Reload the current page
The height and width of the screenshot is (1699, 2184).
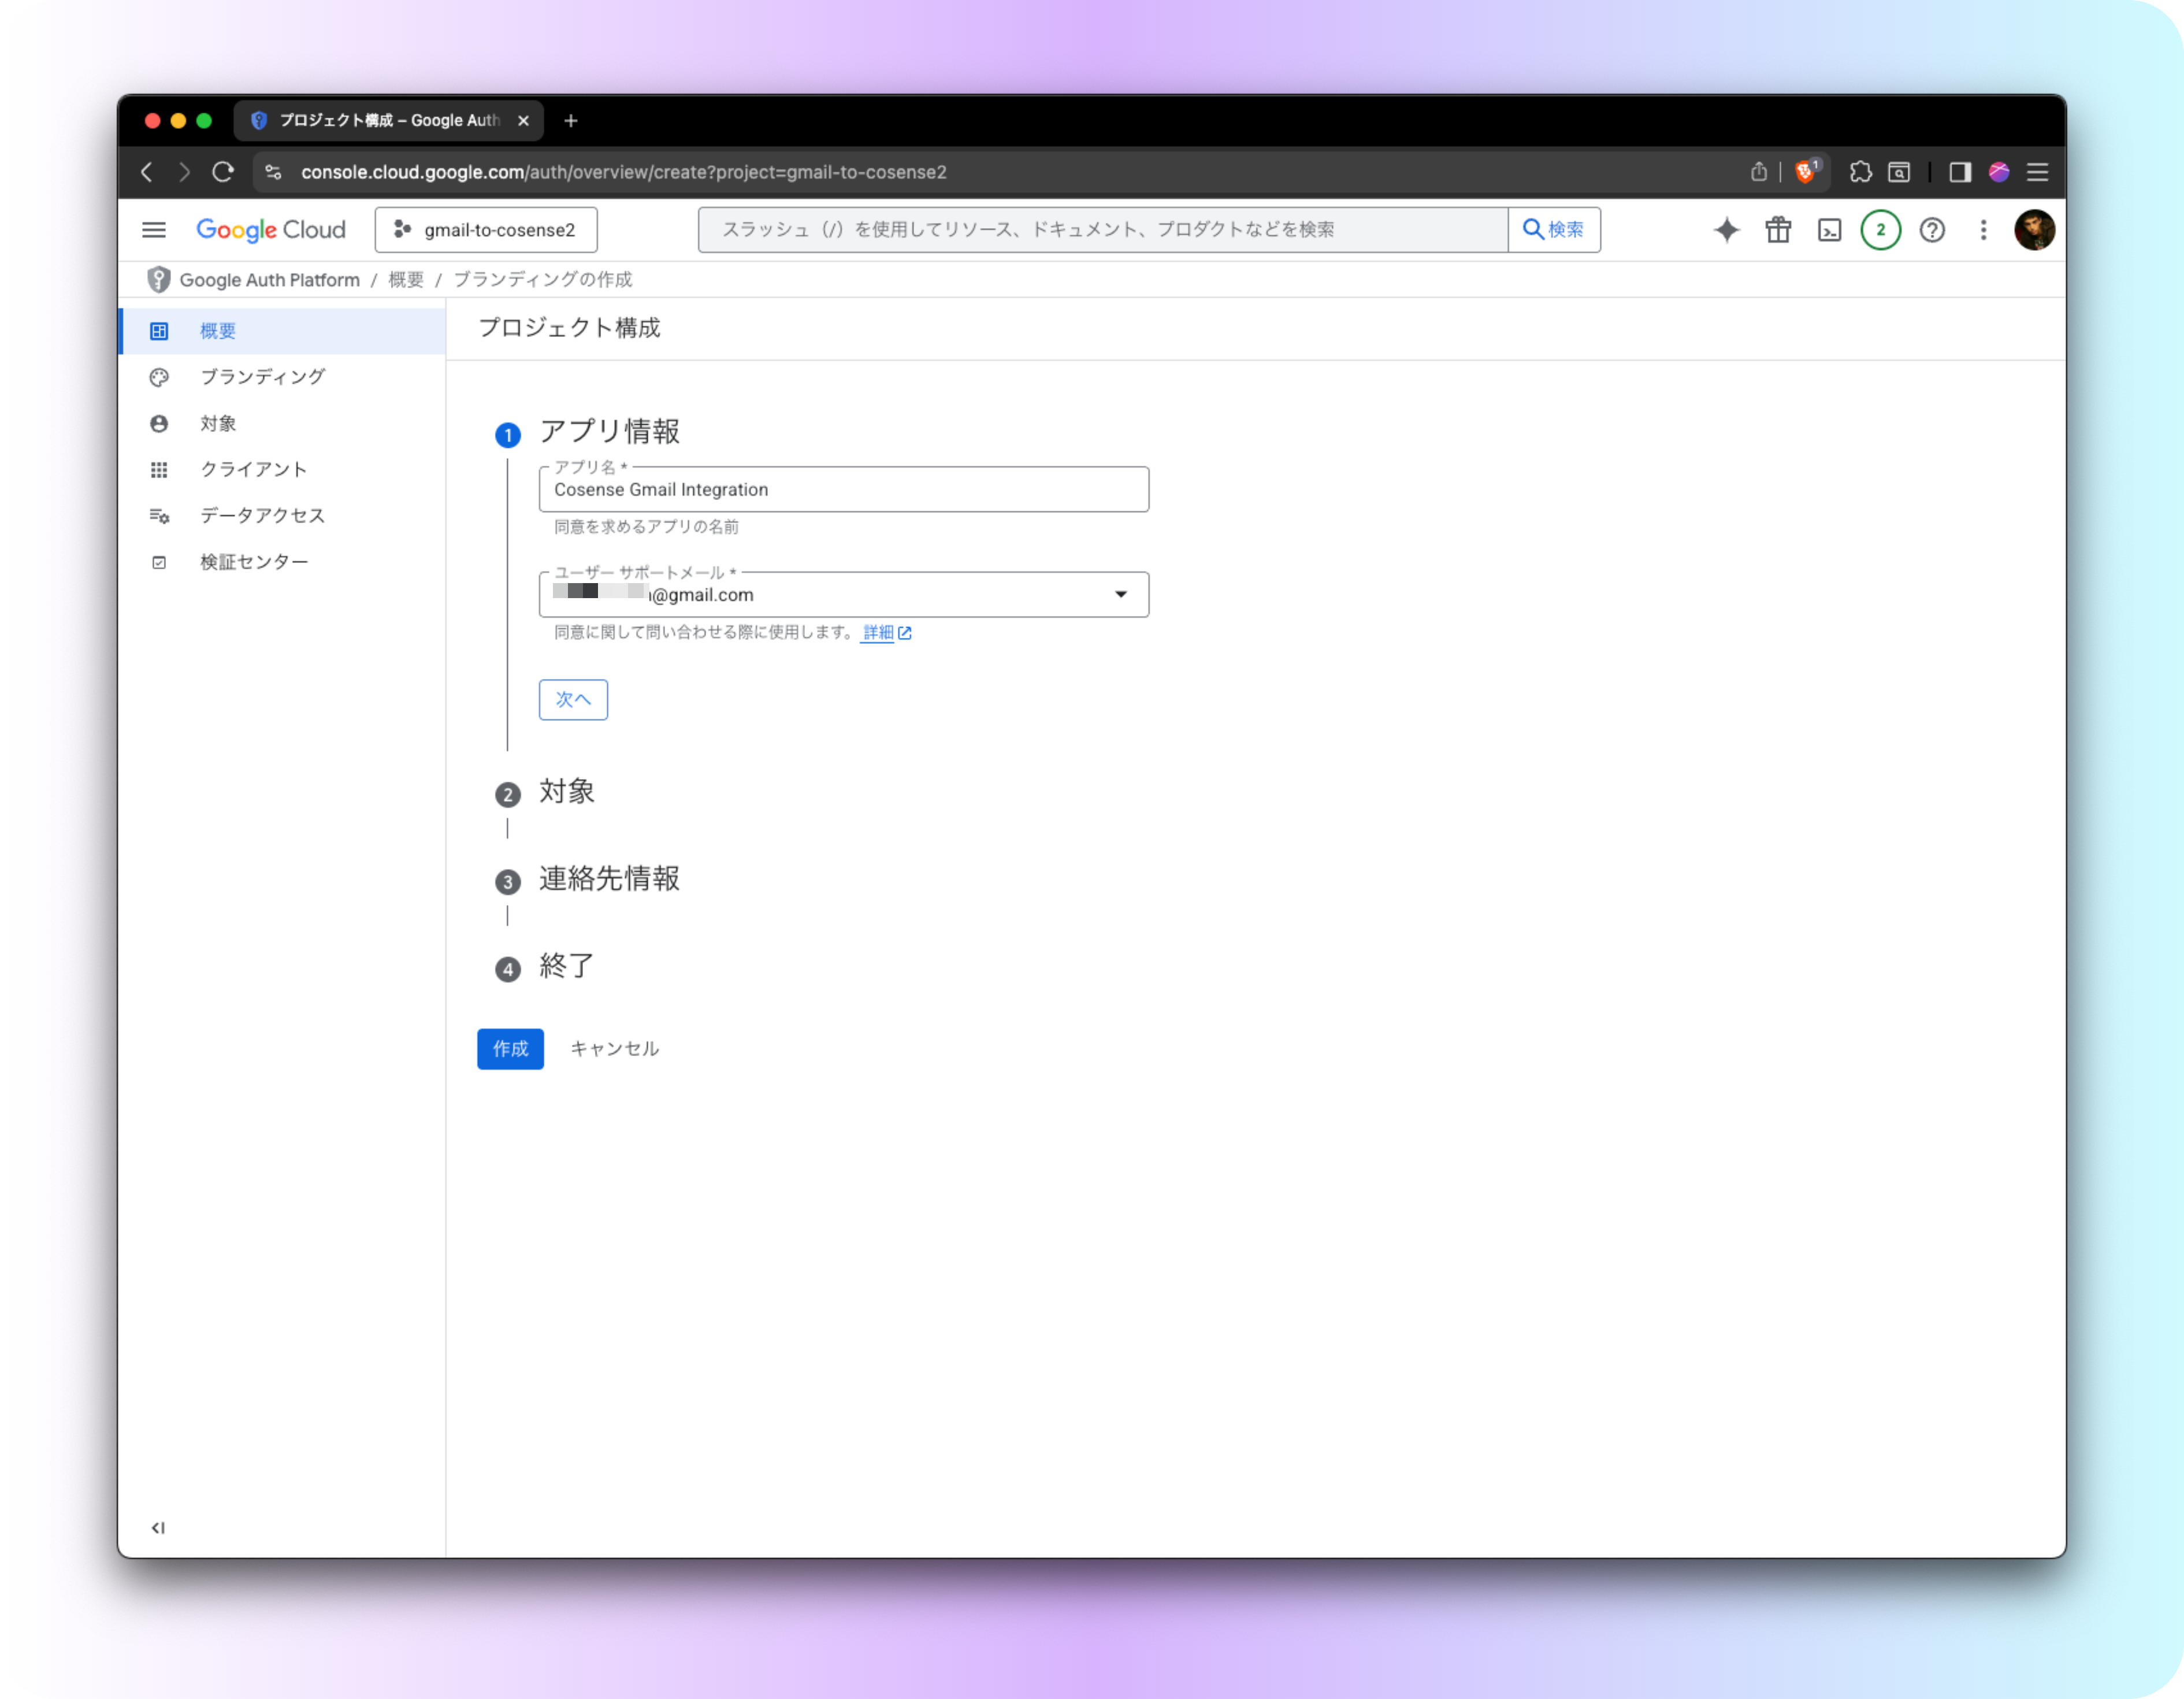pyautogui.click(x=223, y=172)
